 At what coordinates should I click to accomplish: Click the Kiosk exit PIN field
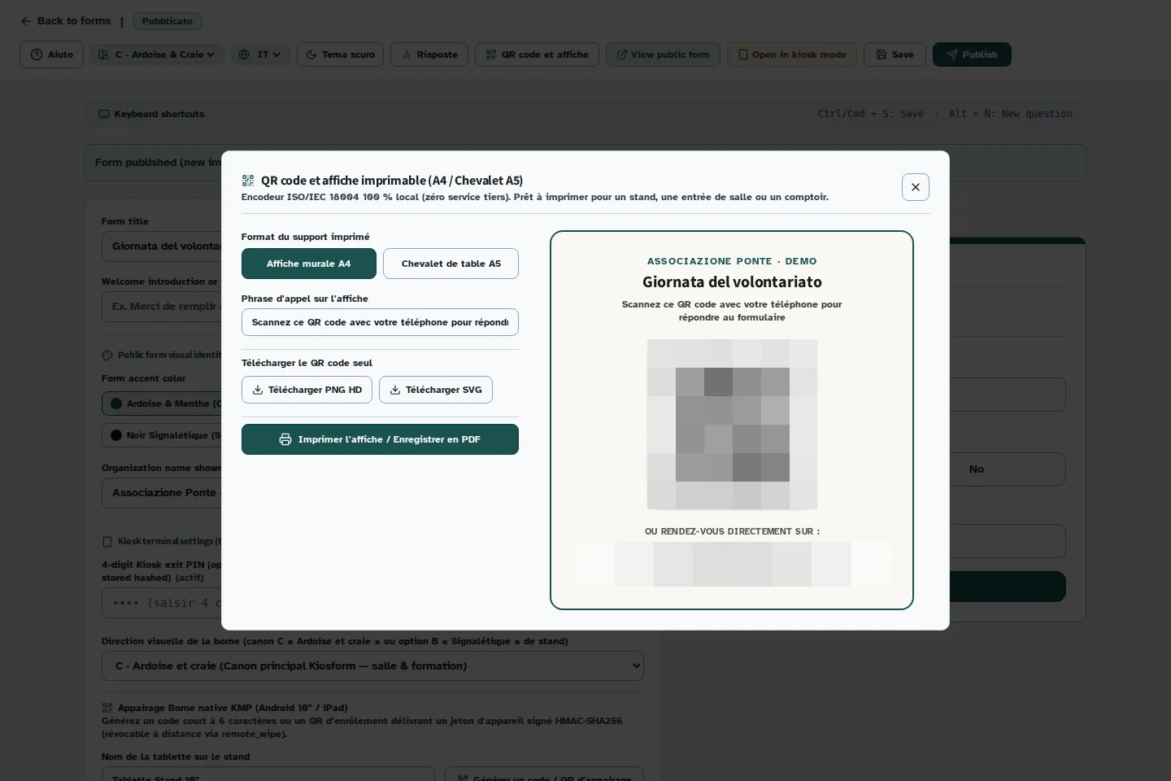163,603
